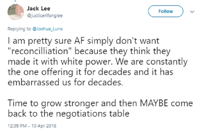Visit the @justice4fonglee handle

pos(45,16)
